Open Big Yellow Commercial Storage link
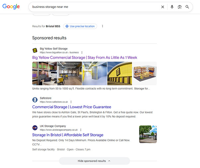 click(84, 58)
